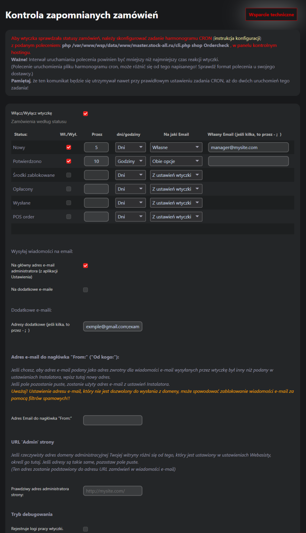Toggle the Włącz/Wyłącz wtyczkę checkbox
Screen dimensions: 306x533
click(x=85, y=114)
